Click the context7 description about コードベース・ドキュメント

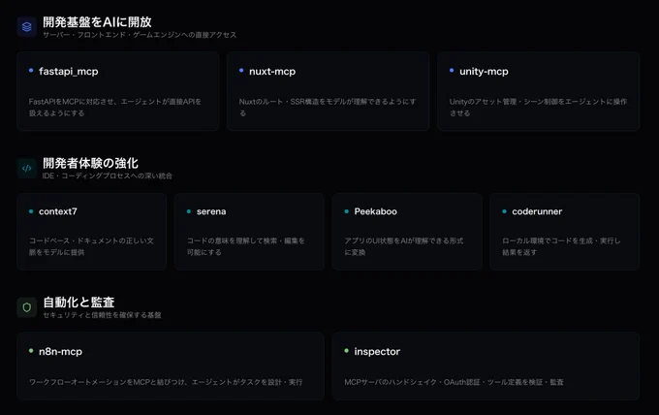[91, 246]
